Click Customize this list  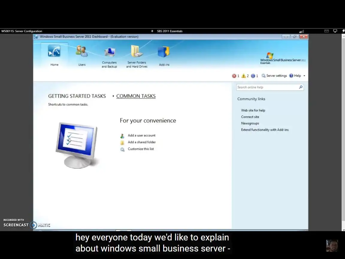tap(141, 149)
